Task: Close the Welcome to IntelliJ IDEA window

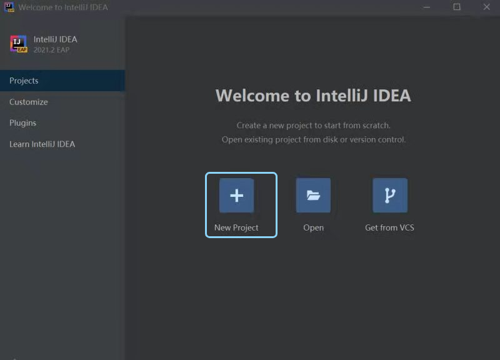Action: coord(486,7)
